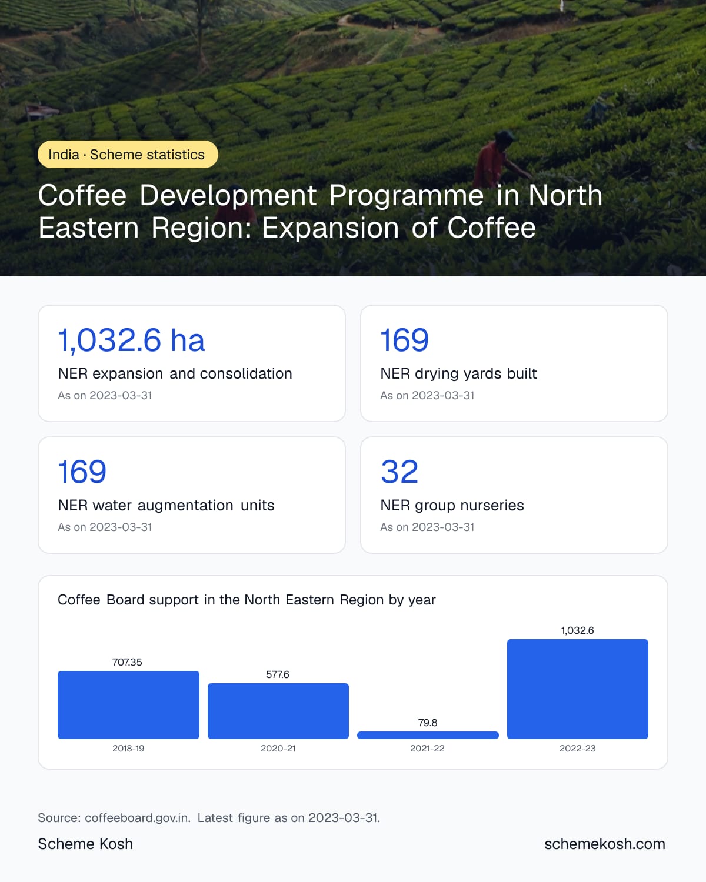Click the 'NER expansion and consolidation' label
This screenshot has width=706, height=882.
pyautogui.click(x=175, y=373)
